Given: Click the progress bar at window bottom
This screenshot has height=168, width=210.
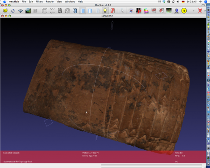Looking at the screenshot, I should point(152,166).
